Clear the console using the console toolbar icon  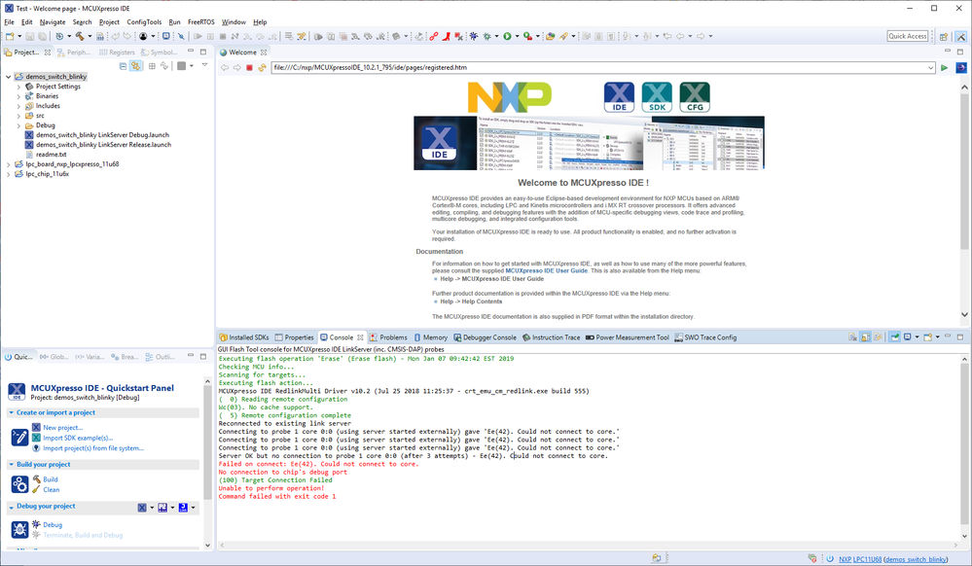click(852, 337)
